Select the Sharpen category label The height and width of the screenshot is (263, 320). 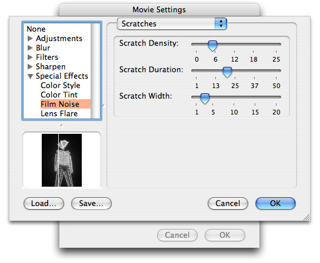51,66
